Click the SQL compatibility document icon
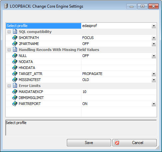This screenshot has width=162, height=152. tap(15, 31)
